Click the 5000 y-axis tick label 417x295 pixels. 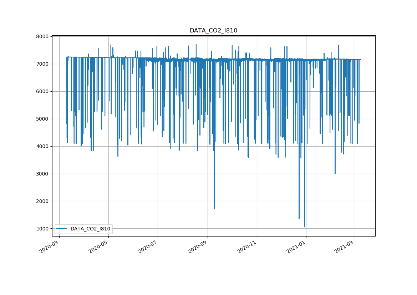pos(42,119)
